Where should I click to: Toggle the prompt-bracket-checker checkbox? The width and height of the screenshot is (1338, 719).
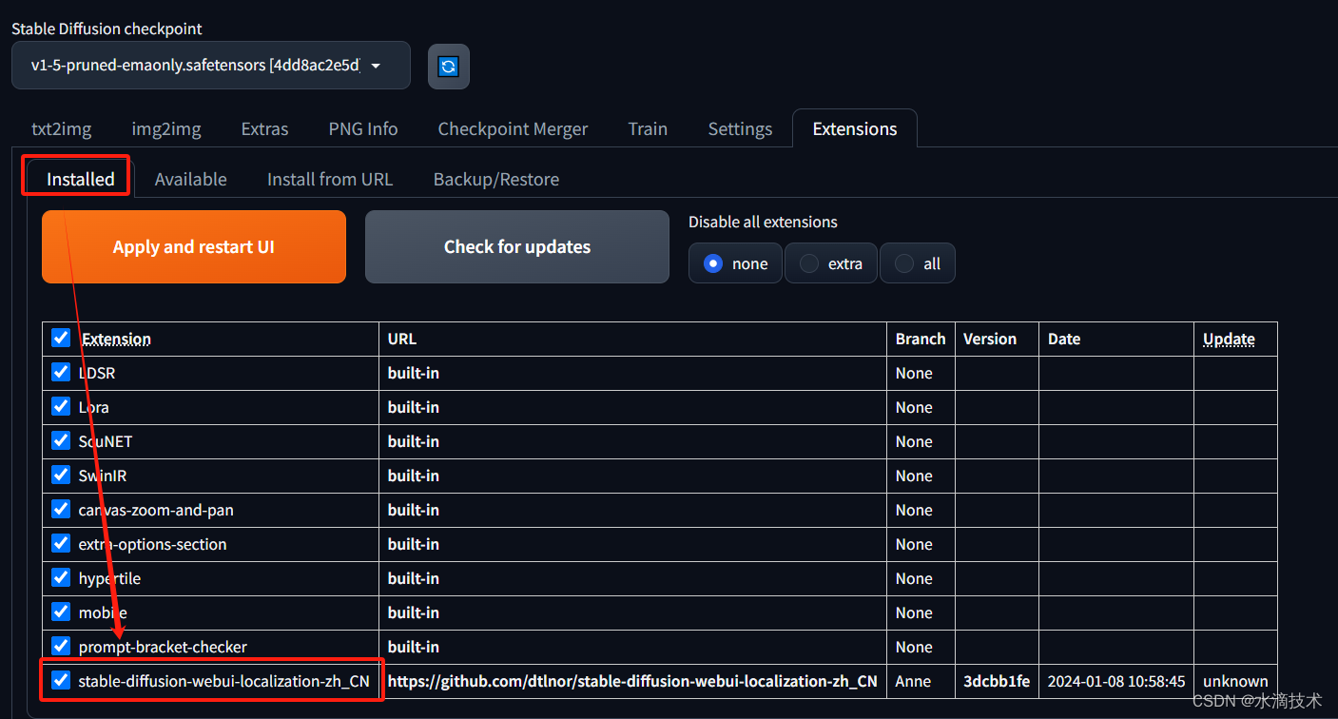(61, 646)
